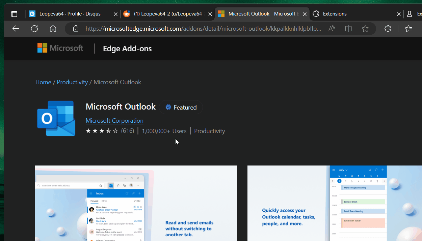Viewport: 422px width, 241px height.
Task: Start Read aloud from the address bar
Action: [x=331, y=29]
